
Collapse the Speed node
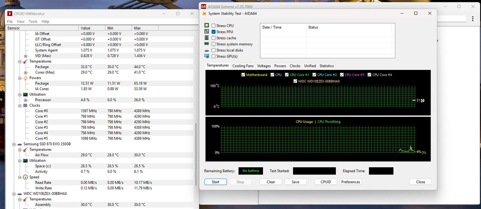click(20, 177)
